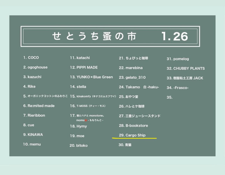Image resolution: width=225 pixels, height=175 pixels.
Task: Click the '17.' monotone entry line
Action: pyautogui.click(x=87, y=116)
